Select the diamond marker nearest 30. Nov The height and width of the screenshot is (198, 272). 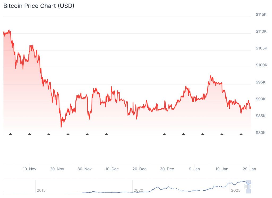87,134
